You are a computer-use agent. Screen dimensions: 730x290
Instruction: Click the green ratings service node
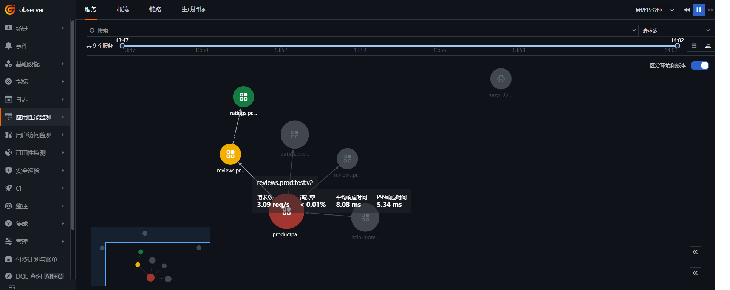coord(243,97)
